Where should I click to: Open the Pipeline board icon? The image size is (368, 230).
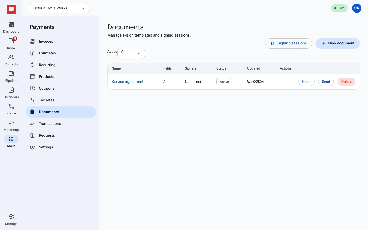tap(11, 74)
